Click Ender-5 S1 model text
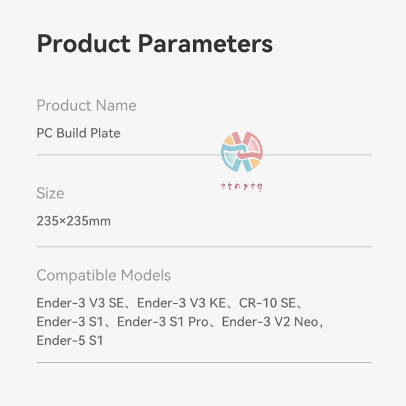Screen dimensions: 406x406 [70, 340]
